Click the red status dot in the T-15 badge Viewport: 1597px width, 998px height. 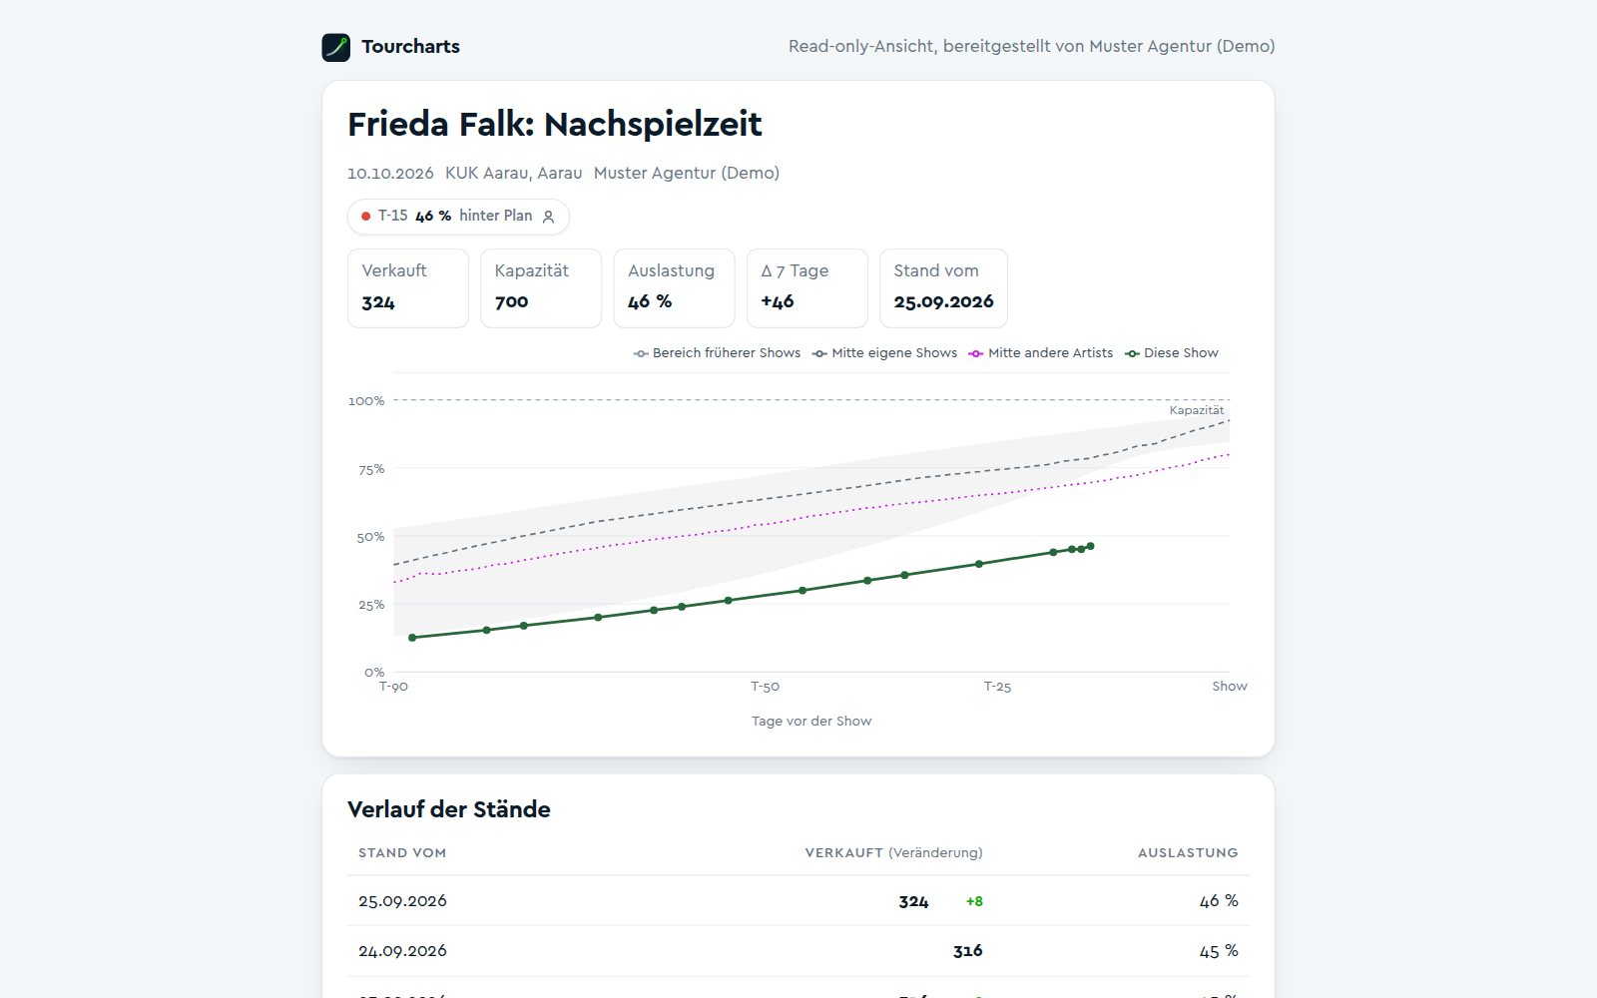point(366,217)
